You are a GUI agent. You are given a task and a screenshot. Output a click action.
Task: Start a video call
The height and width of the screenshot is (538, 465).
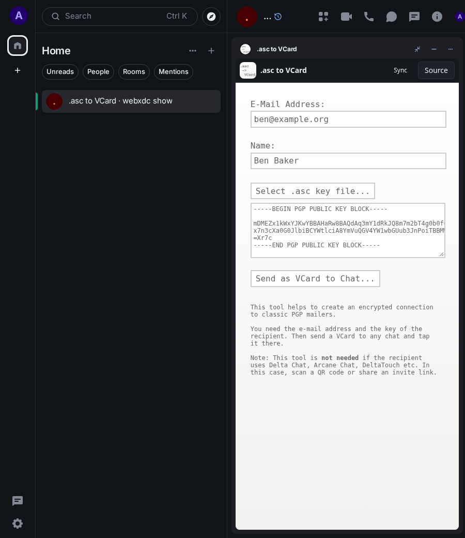[x=347, y=17]
